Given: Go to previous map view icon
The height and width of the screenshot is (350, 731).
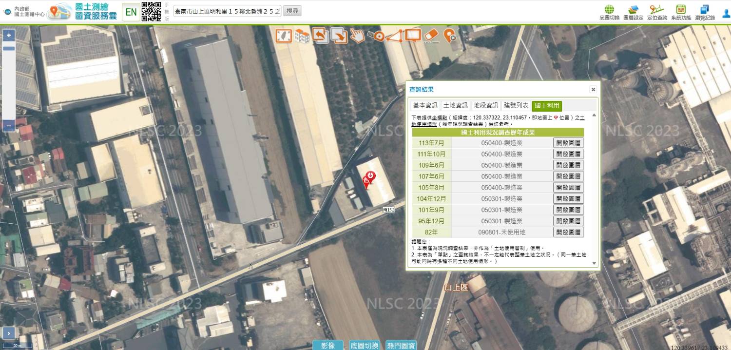Looking at the screenshot, I should [x=319, y=36].
